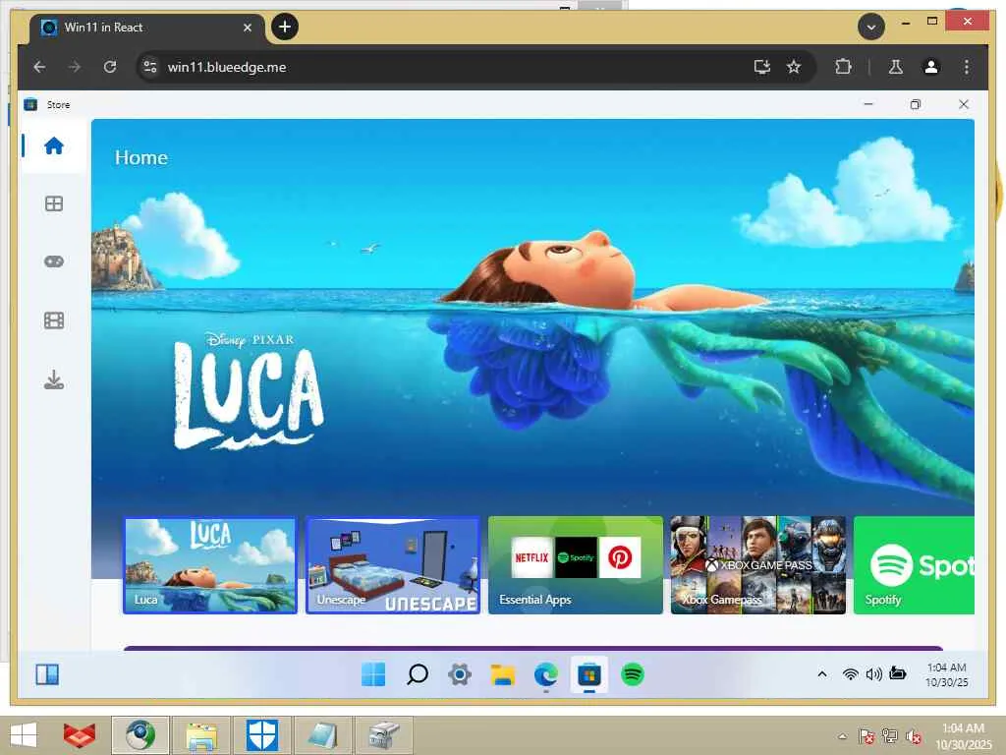Open the red app icon in host taskbar
The image size is (1006, 755).
[80, 735]
